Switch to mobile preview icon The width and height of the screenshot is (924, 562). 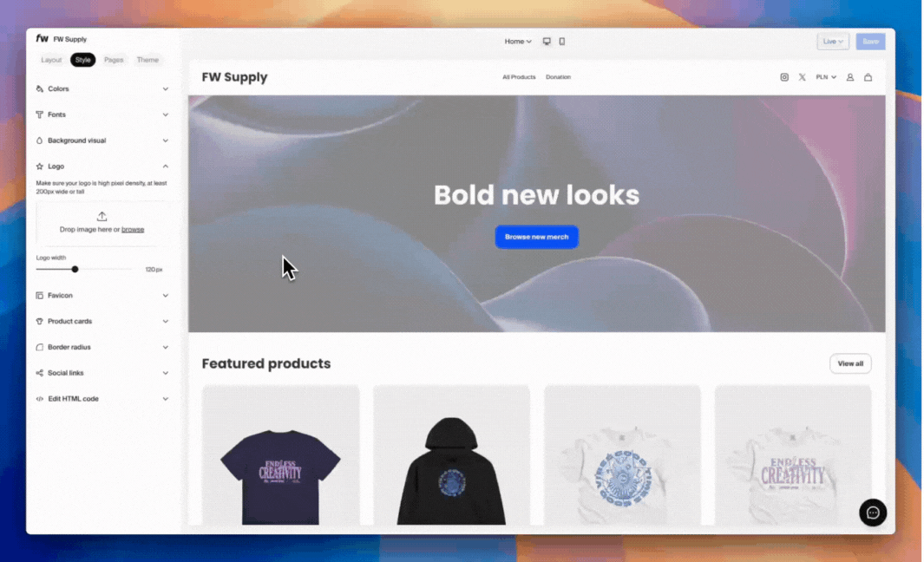(x=561, y=42)
